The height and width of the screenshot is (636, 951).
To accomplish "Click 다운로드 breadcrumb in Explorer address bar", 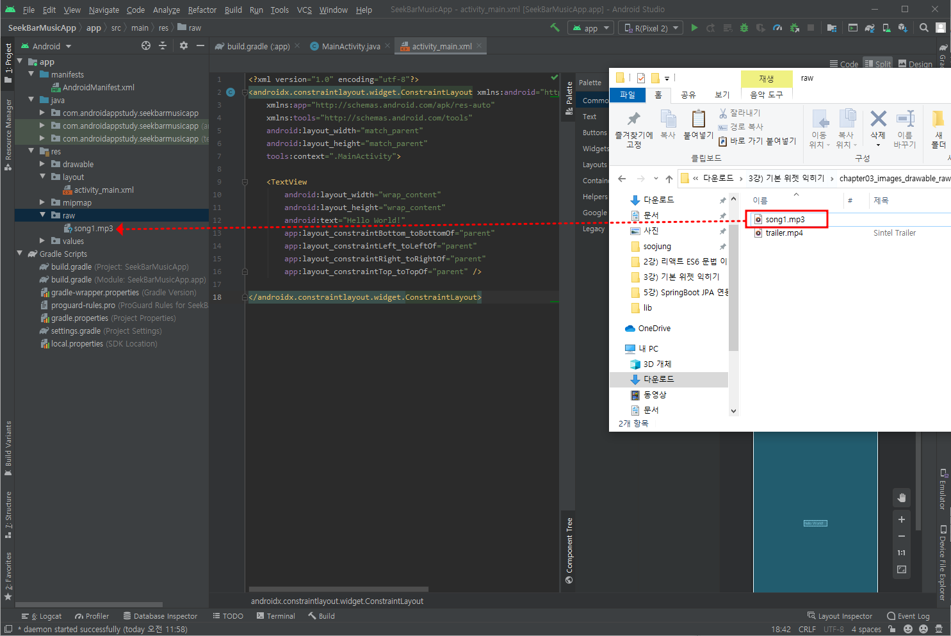I will 719,179.
